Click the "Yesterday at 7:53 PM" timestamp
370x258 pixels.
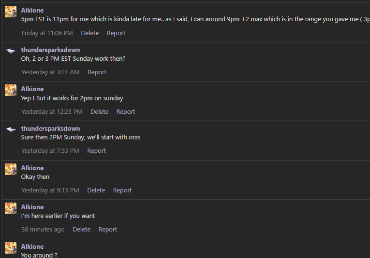50,151
